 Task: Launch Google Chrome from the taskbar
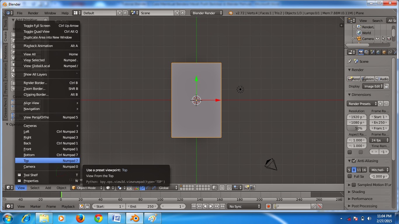[x=98, y=218]
